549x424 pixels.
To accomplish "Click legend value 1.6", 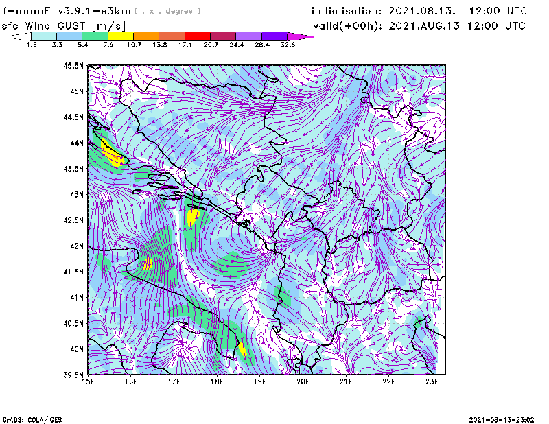I will (x=32, y=45).
